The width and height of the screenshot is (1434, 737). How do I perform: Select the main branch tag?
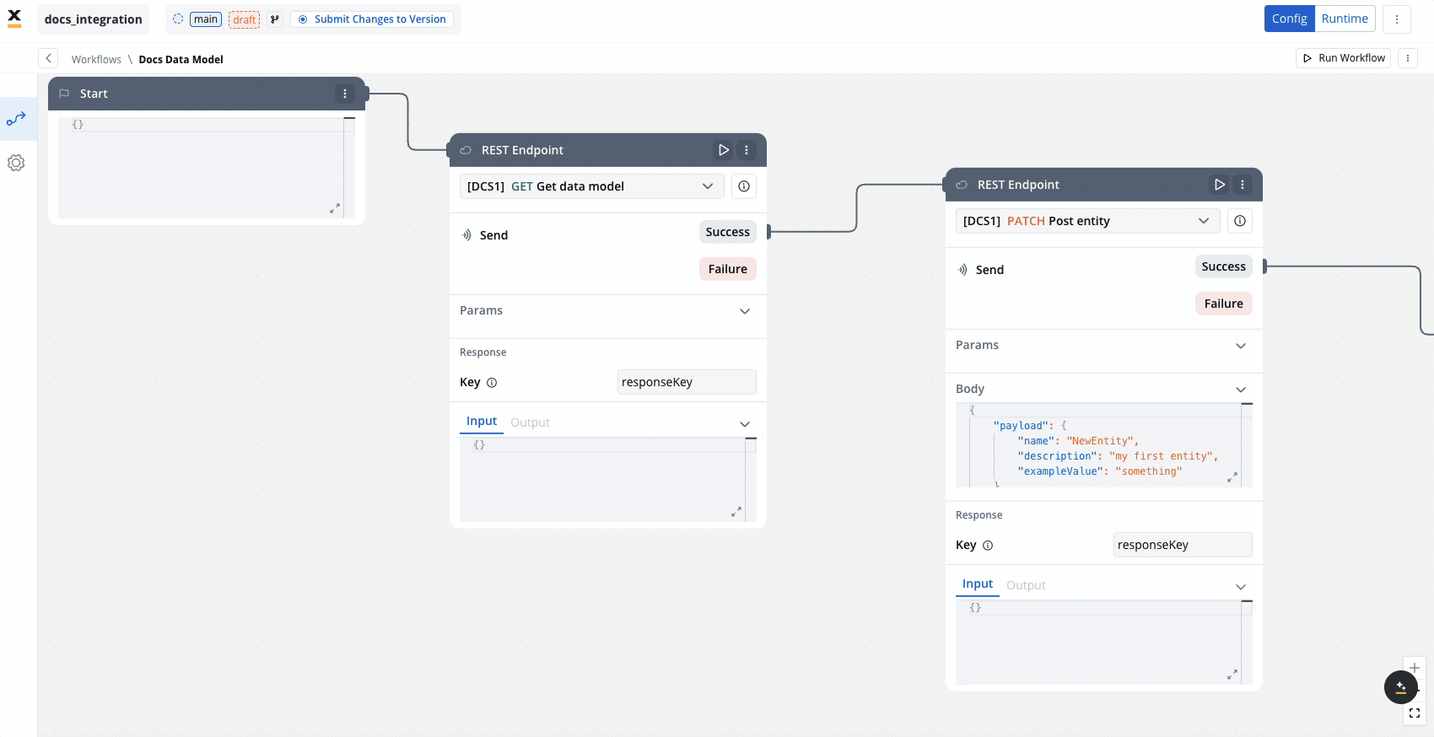206,19
